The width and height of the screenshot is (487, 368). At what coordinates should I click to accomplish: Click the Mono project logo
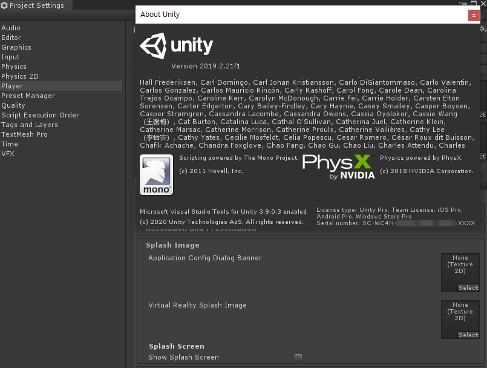pos(156,175)
